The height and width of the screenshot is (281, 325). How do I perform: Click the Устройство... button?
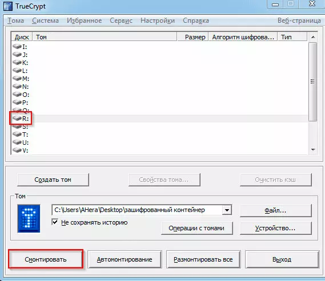[276, 228]
